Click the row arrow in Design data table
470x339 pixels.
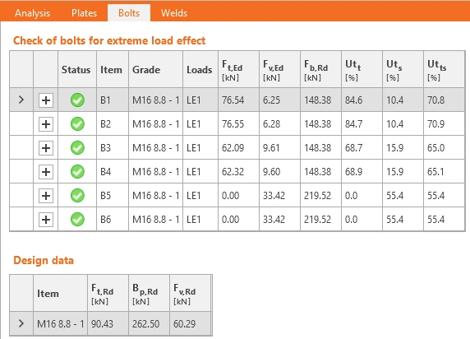click(x=21, y=323)
